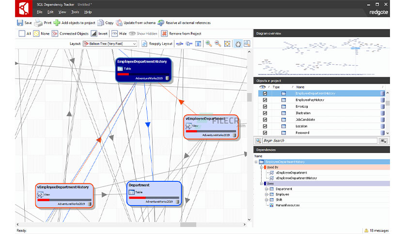Click the first link-style icon after Reapply Layout
The width and height of the screenshot is (405, 234).
[x=180, y=44]
